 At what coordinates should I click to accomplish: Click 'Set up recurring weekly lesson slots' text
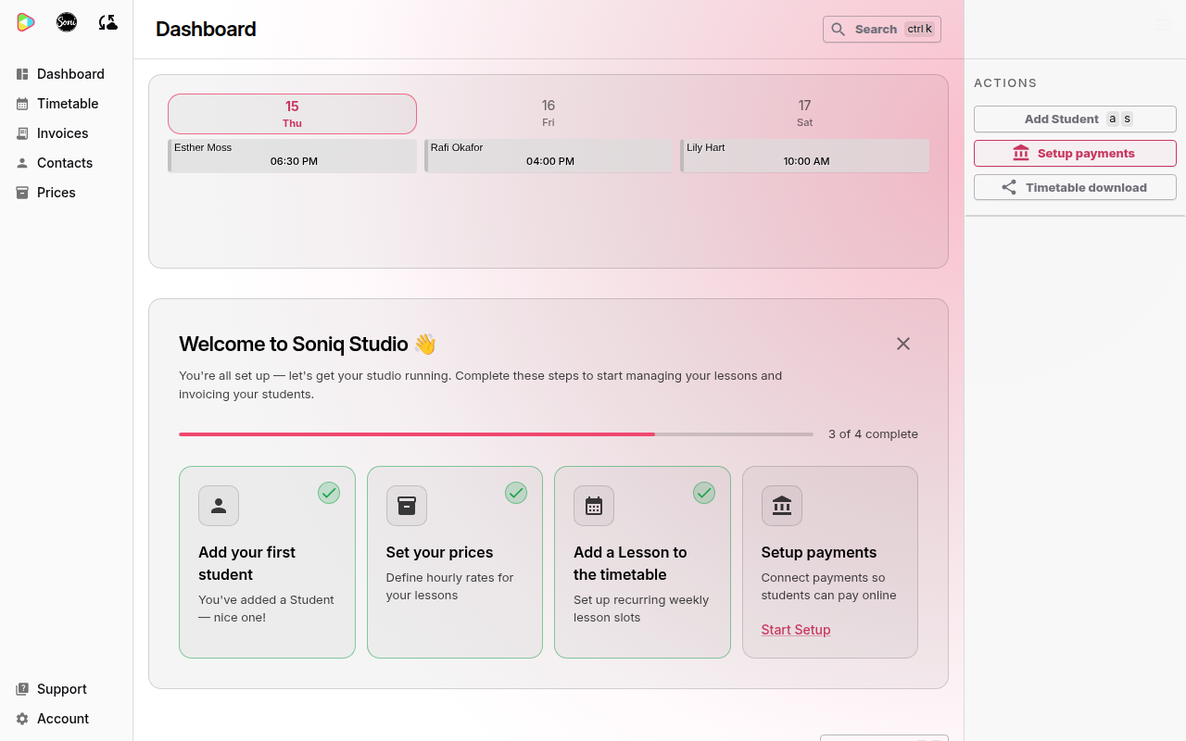641,609
